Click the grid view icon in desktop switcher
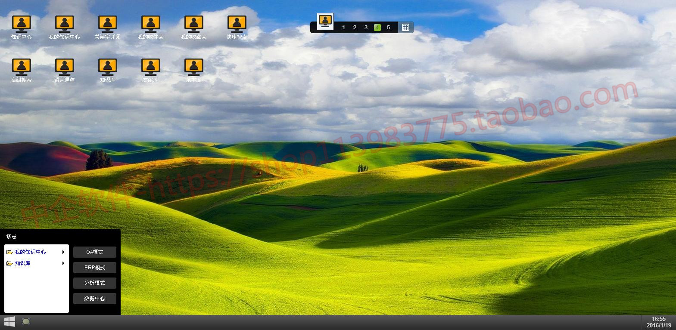676x330 pixels. (405, 28)
